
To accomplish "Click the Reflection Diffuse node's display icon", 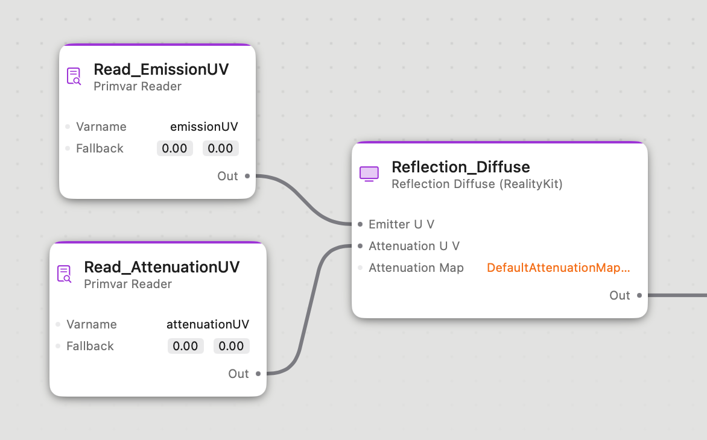I will click(369, 174).
